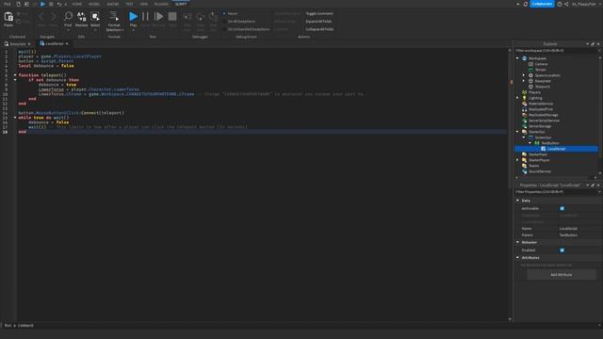Expand the Baseplate node in Explorer
603x339 pixels.
click(x=524, y=81)
